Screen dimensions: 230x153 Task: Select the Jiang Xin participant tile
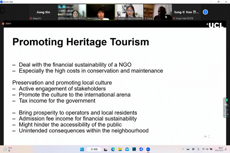pyautogui.click(x=43, y=12)
